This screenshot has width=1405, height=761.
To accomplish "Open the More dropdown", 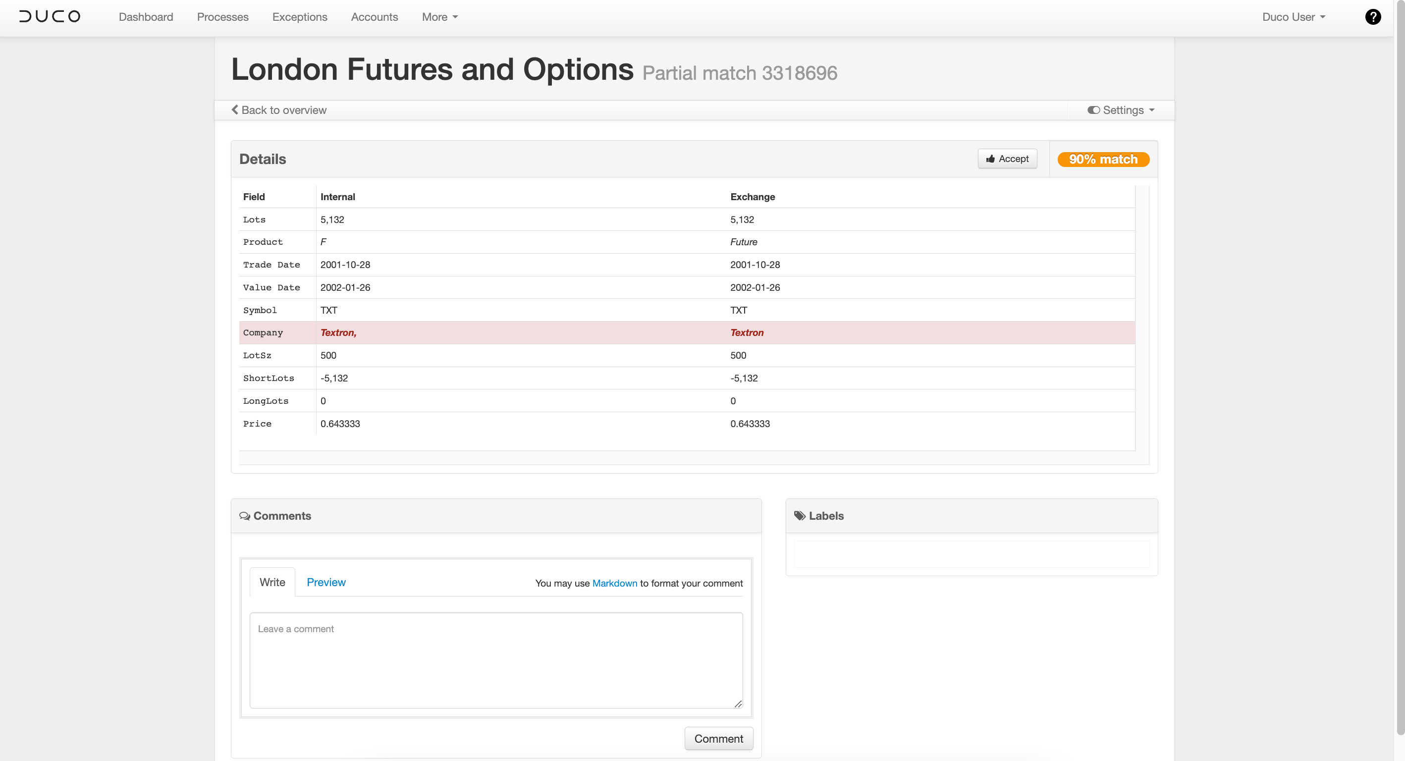I will [x=439, y=17].
